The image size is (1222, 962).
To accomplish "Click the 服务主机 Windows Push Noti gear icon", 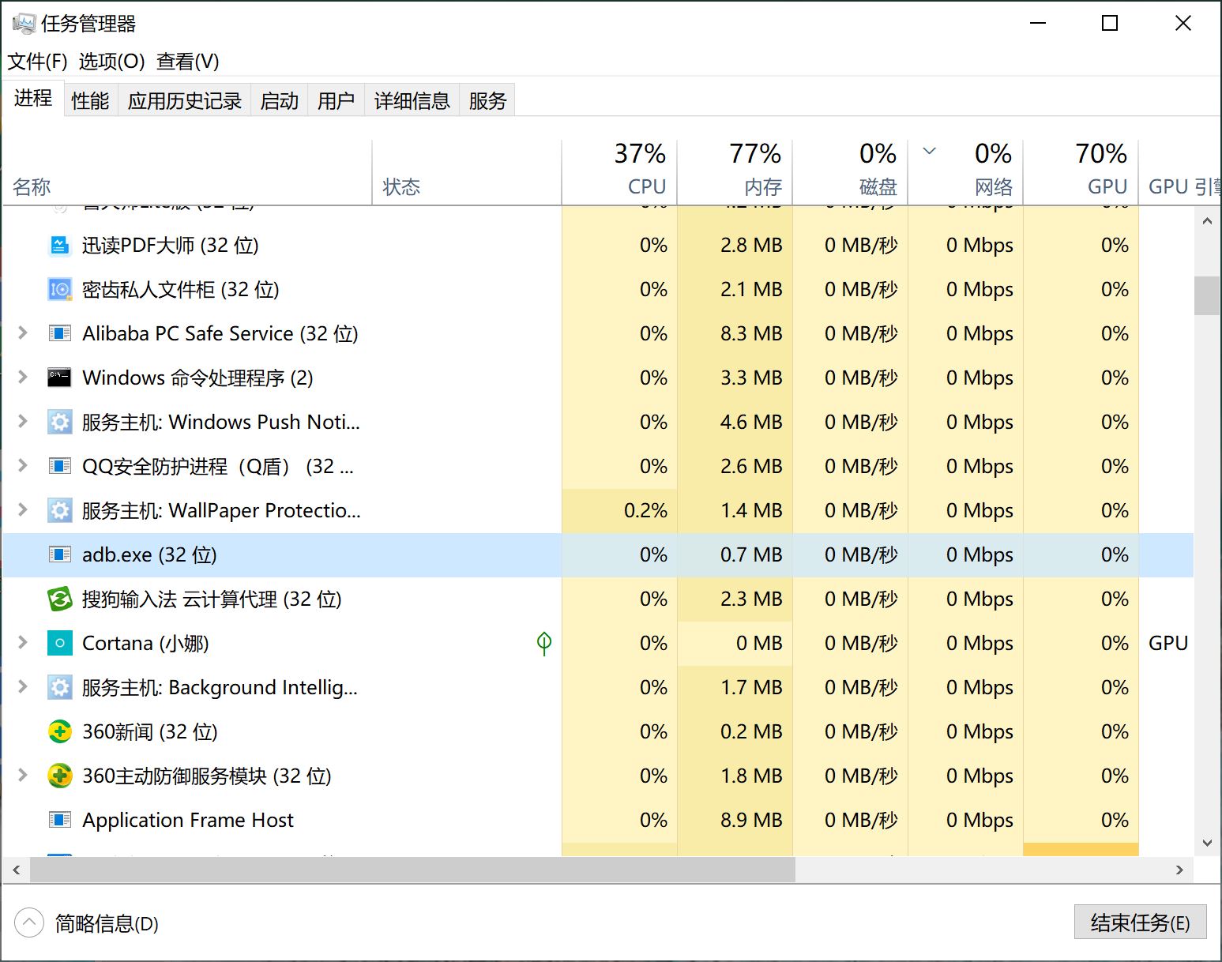I will pyautogui.click(x=59, y=423).
